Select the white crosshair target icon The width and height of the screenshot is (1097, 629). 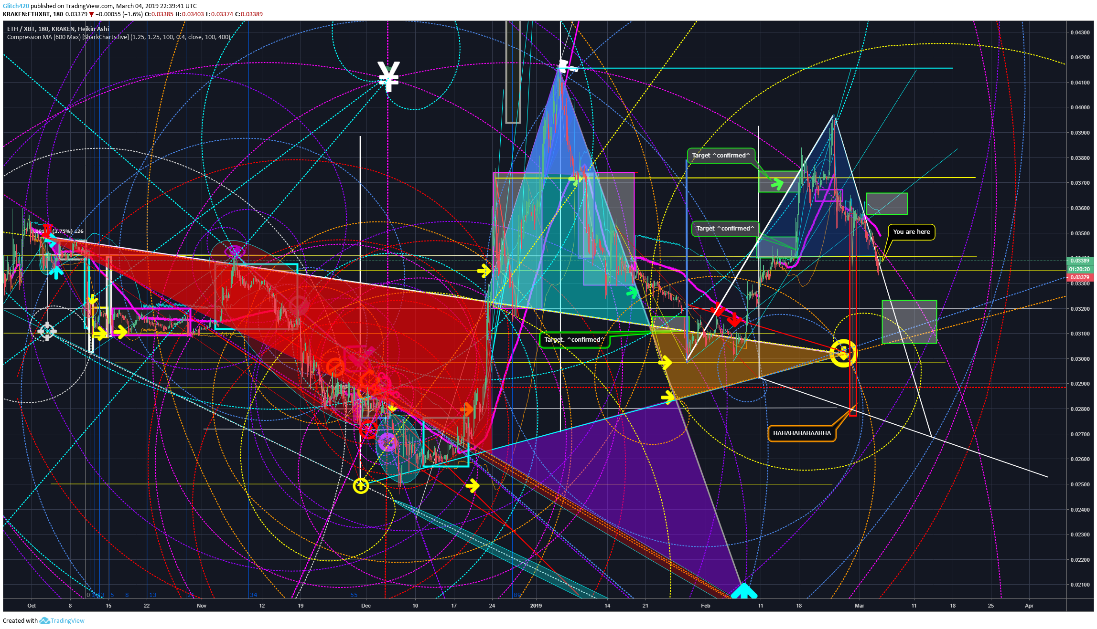pos(47,331)
